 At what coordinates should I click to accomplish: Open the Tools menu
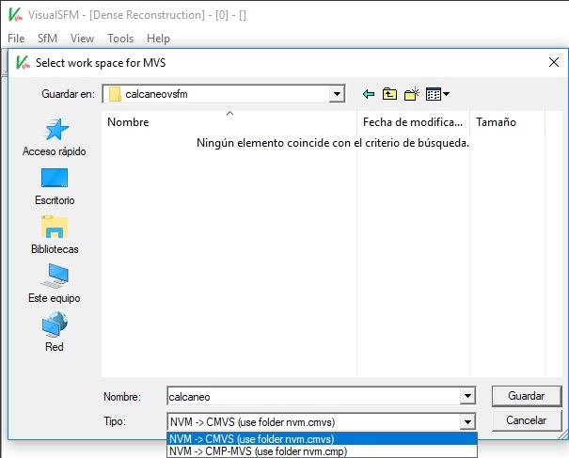pos(120,39)
